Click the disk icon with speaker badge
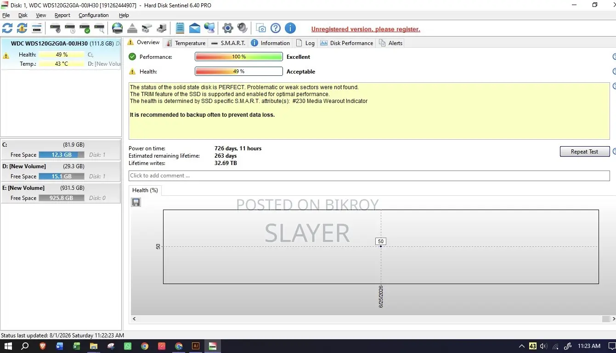Screen dimensions: 616x353 coord(55,28)
